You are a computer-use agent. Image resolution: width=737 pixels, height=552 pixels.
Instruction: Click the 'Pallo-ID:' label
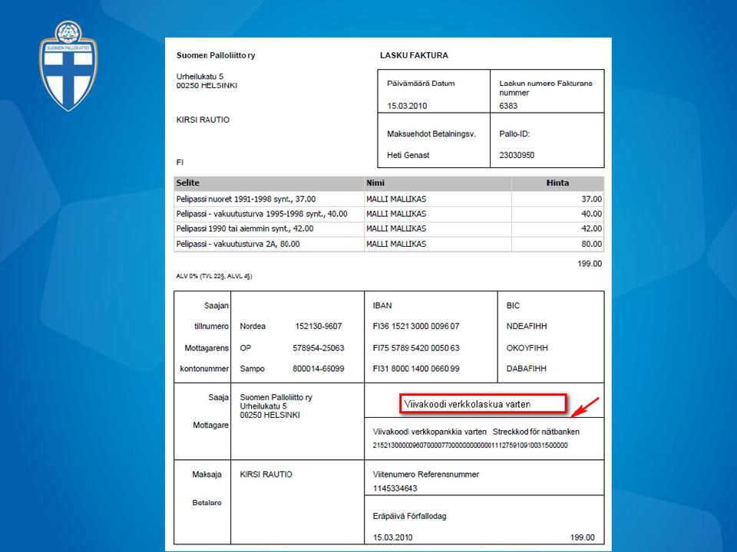point(514,133)
